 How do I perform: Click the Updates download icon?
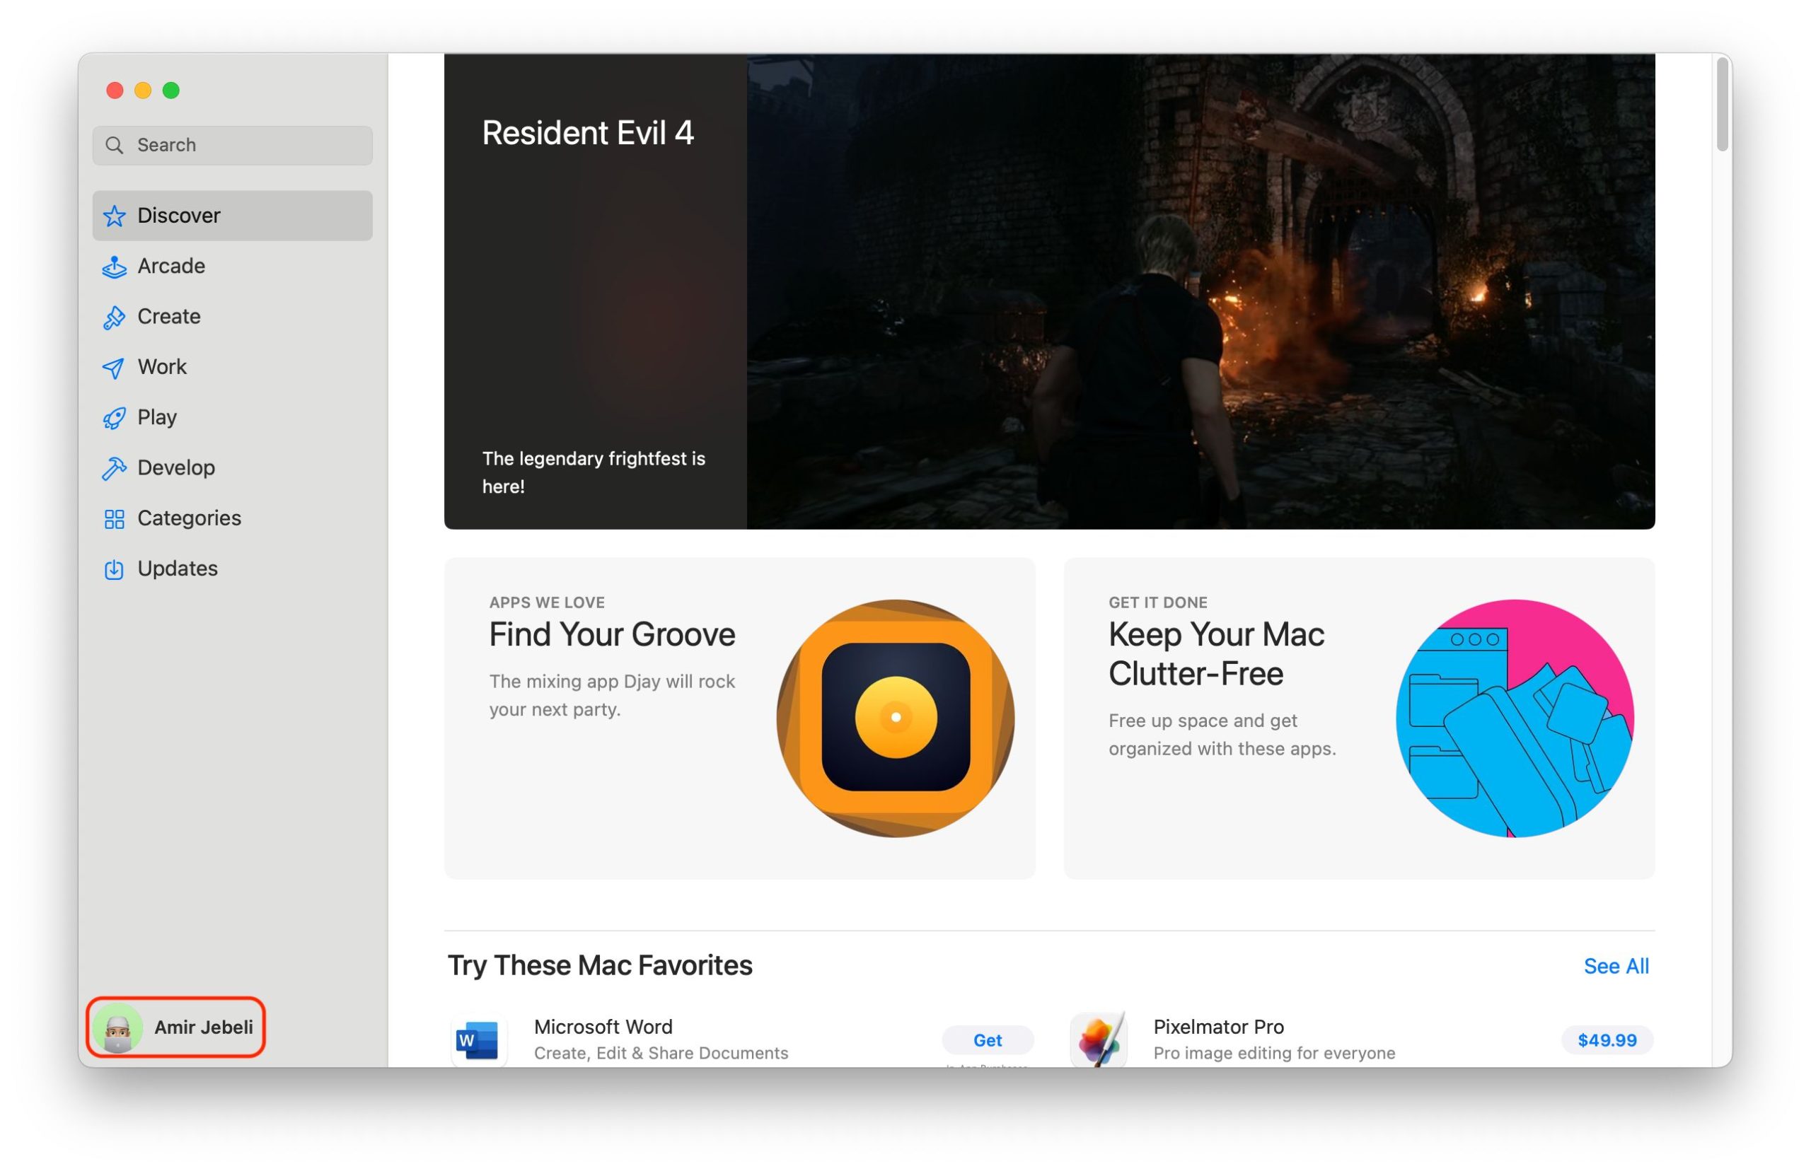(x=114, y=569)
